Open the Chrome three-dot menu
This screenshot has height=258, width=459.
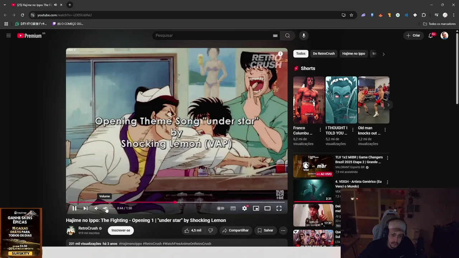pos(454,15)
